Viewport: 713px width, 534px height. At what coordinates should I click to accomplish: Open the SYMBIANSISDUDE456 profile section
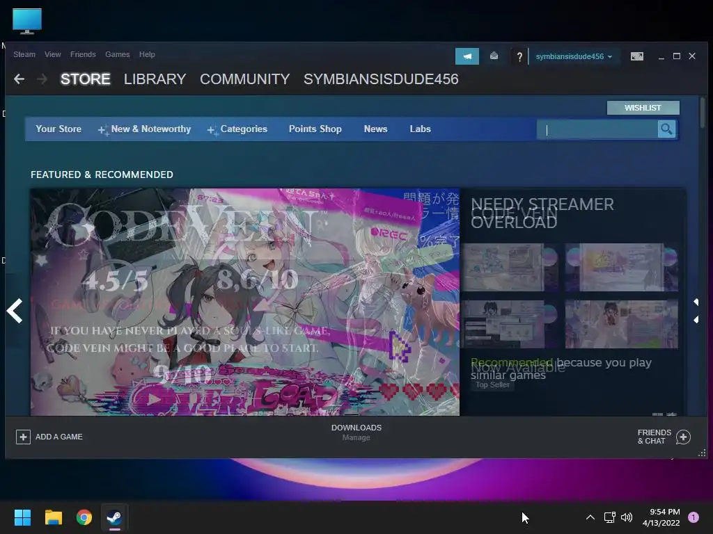click(x=381, y=79)
